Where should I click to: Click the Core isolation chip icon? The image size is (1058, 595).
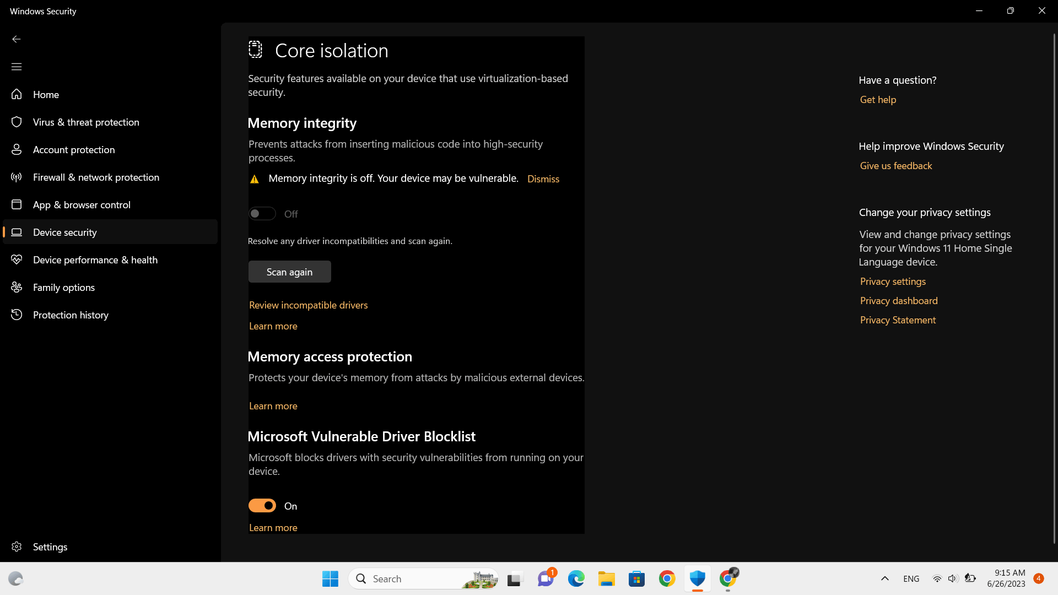click(255, 50)
